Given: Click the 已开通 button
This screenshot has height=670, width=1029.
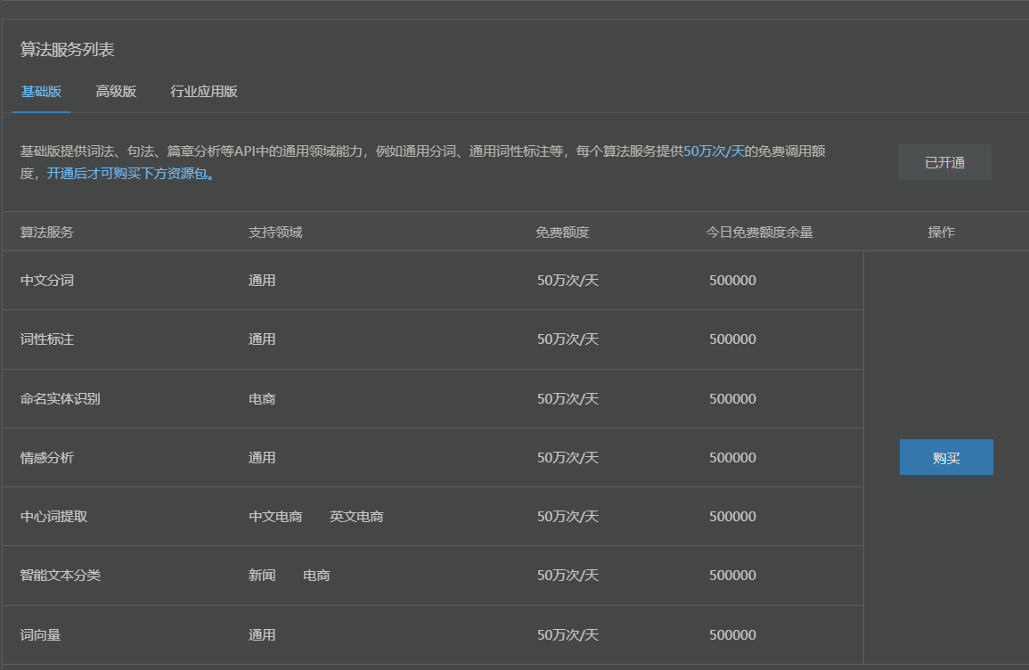Looking at the screenshot, I should 944,161.
